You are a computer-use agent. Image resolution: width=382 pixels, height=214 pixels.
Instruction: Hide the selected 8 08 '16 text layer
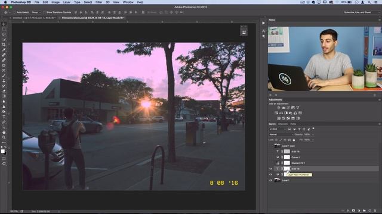(270, 169)
